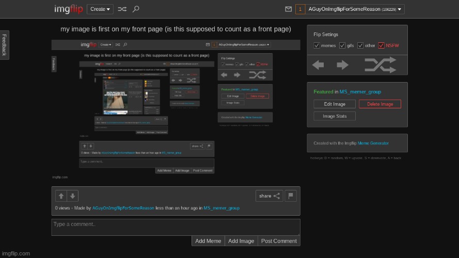Click the Add Meme button

pyautogui.click(x=208, y=241)
